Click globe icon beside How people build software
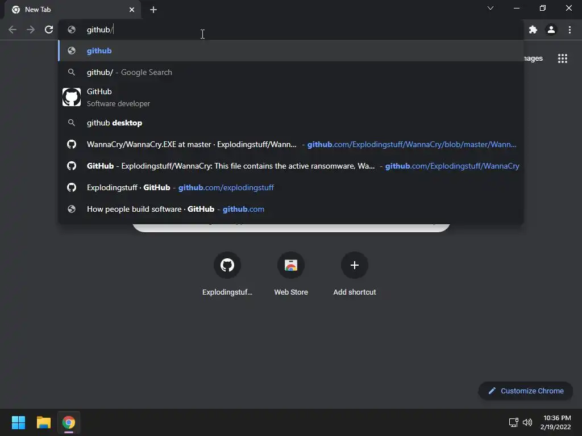 click(x=72, y=209)
